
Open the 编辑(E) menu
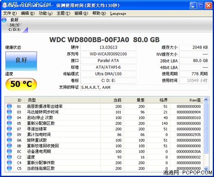28,13
